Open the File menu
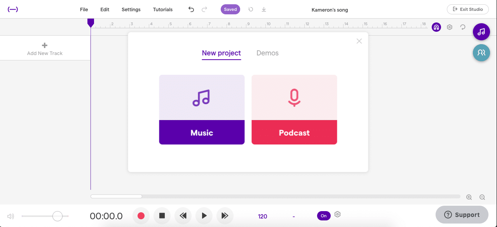This screenshot has height=227, width=497. 84,9
